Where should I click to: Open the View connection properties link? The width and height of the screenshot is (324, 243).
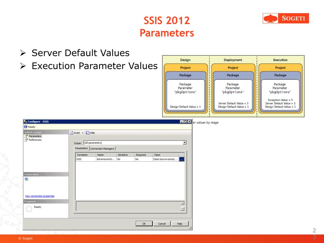click(40, 196)
